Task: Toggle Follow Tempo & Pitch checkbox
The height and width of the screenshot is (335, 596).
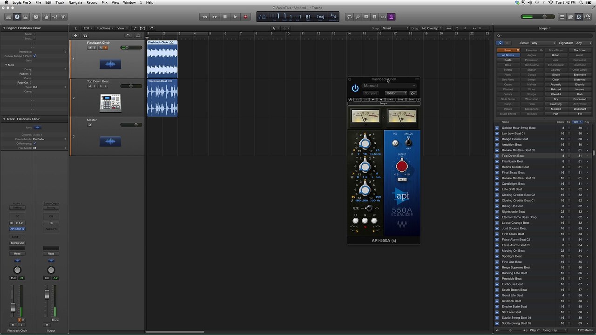Action: [x=34, y=56]
